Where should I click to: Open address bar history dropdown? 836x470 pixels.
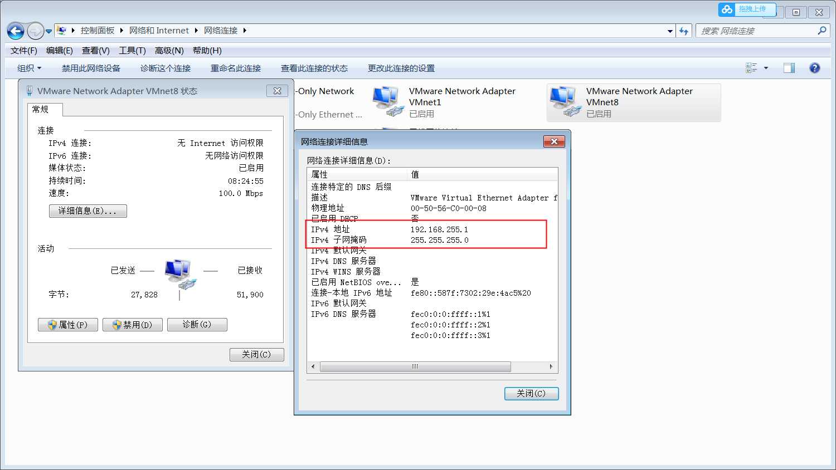pyautogui.click(x=670, y=31)
